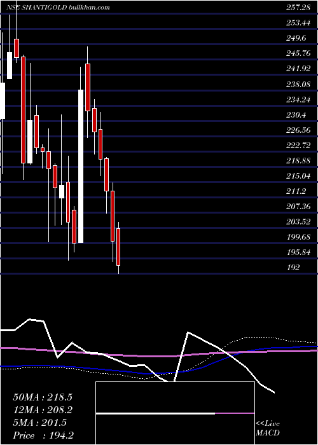Click the 249.6 price level label
Image resolution: width=318 pixels, height=445 pixels.
click(296, 38)
